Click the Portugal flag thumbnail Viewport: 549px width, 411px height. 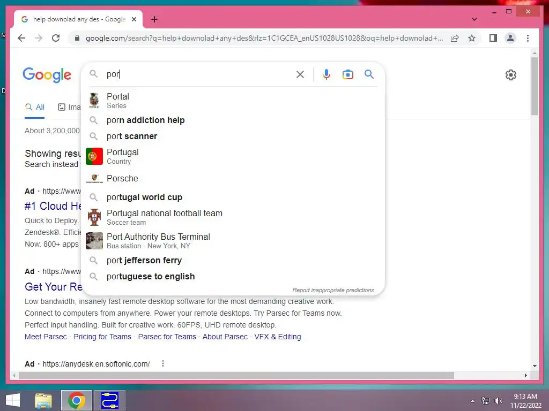(94, 156)
